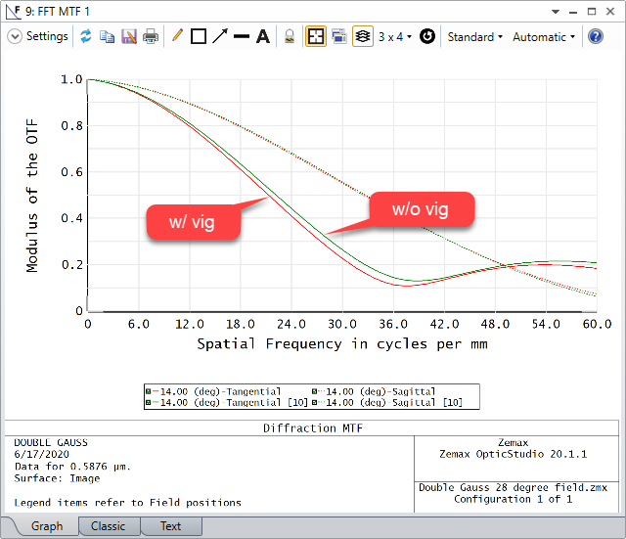This screenshot has width=626, height=539.
Task: Click 'Zemax OpticStudio 20.1.1' text
Action: coord(513,454)
